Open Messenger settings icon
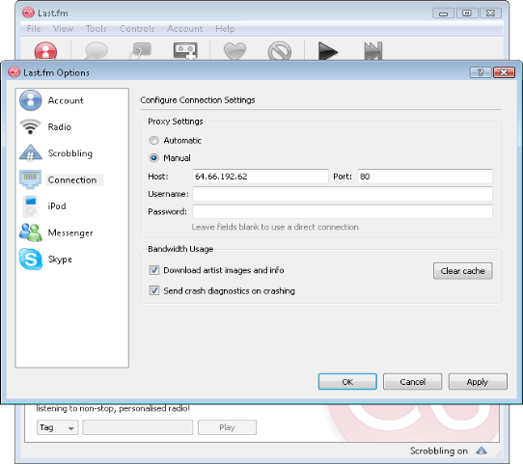This screenshot has width=523, height=464. [30, 232]
